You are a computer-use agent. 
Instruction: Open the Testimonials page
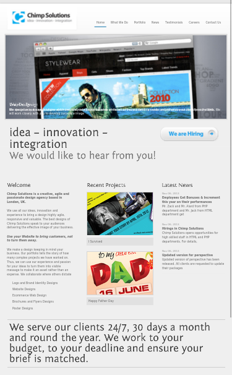(x=174, y=22)
